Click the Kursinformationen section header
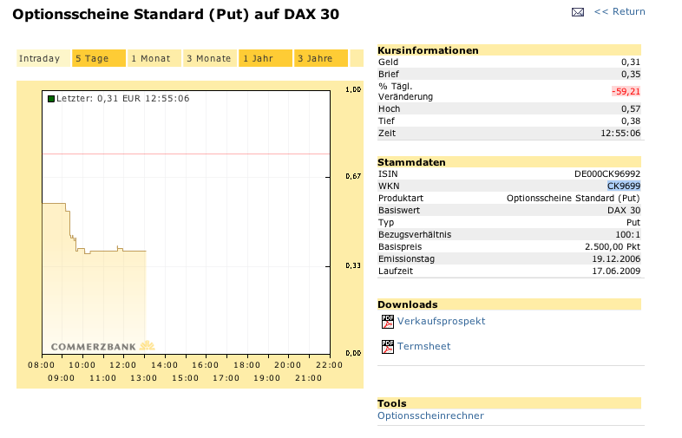 (x=428, y=50)
